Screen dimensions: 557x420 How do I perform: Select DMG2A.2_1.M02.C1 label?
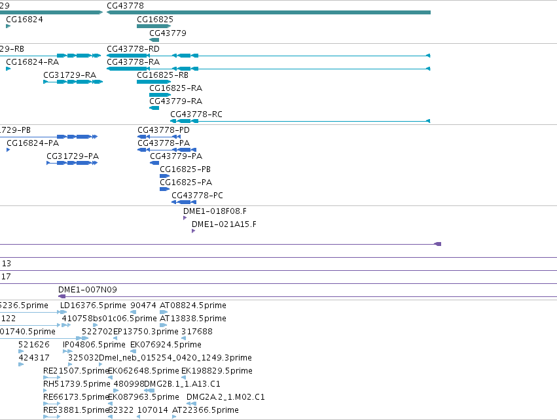(x=226, y=397)
